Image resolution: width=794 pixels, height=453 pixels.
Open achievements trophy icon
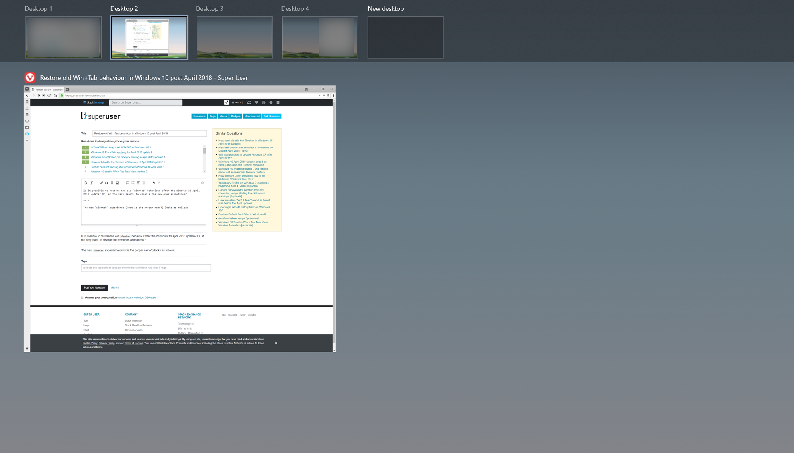256,102
